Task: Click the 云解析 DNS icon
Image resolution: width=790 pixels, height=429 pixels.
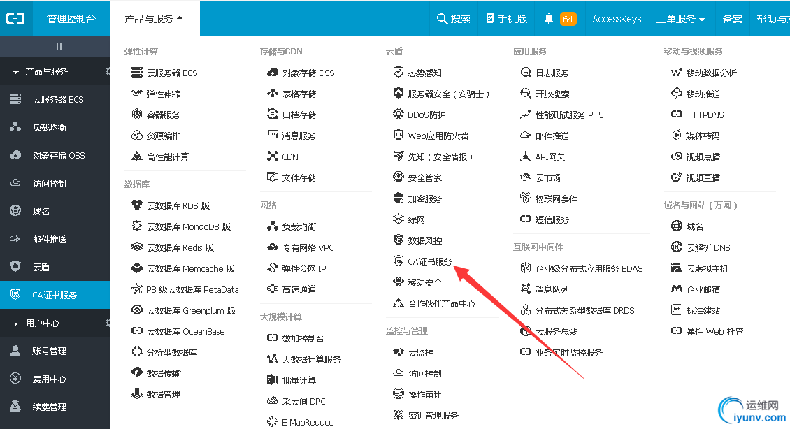Action: [677, 247]
